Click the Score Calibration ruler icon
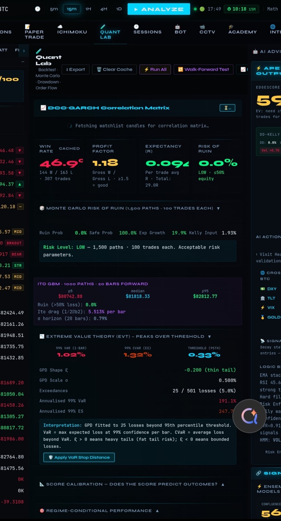Viewport: 281px width, 521px height. coord(42,484)
